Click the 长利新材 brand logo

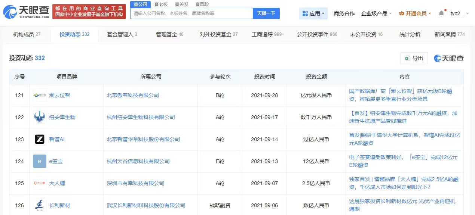(40, 205)
